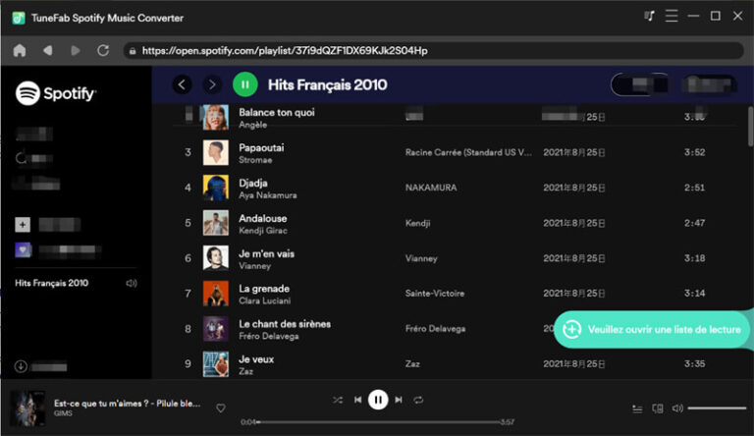
Task: Click the Spotify next page chevron button
Action: (x=212, y=84)
